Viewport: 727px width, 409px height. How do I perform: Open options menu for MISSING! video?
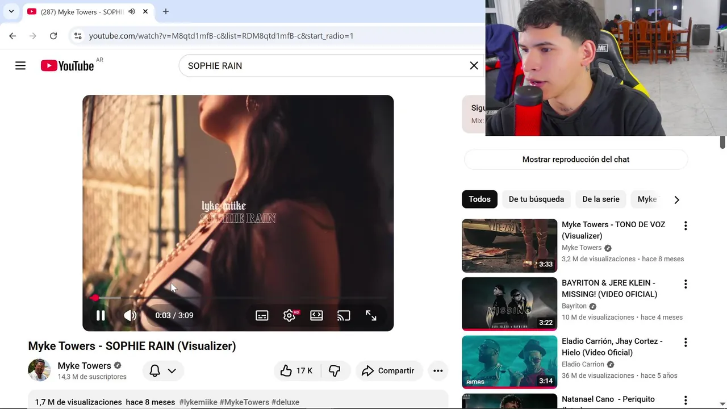[686, 284]
